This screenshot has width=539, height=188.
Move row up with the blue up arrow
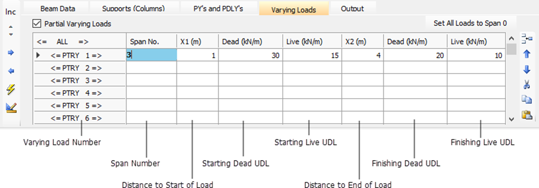(x=526, y=54)
